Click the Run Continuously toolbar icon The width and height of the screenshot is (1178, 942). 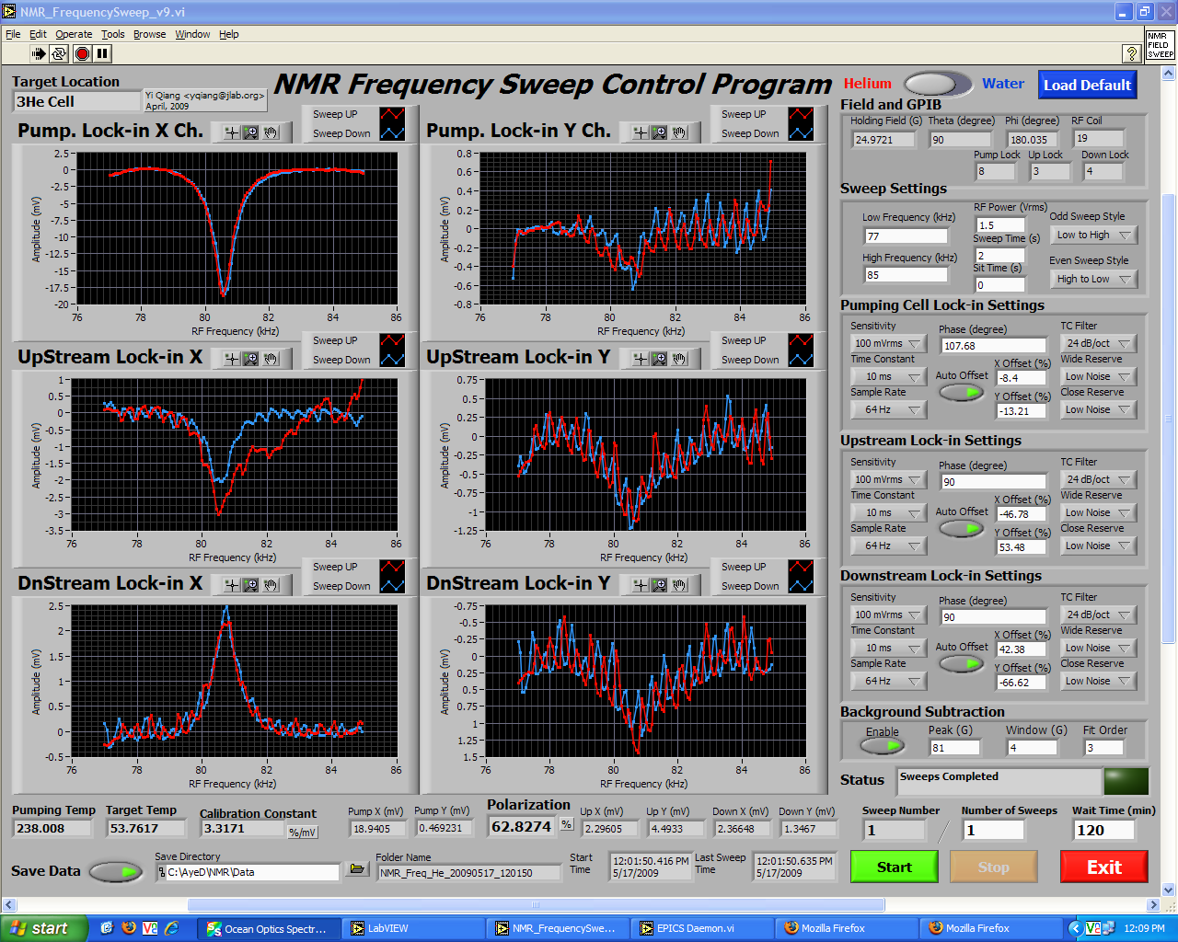click(60, 54)
